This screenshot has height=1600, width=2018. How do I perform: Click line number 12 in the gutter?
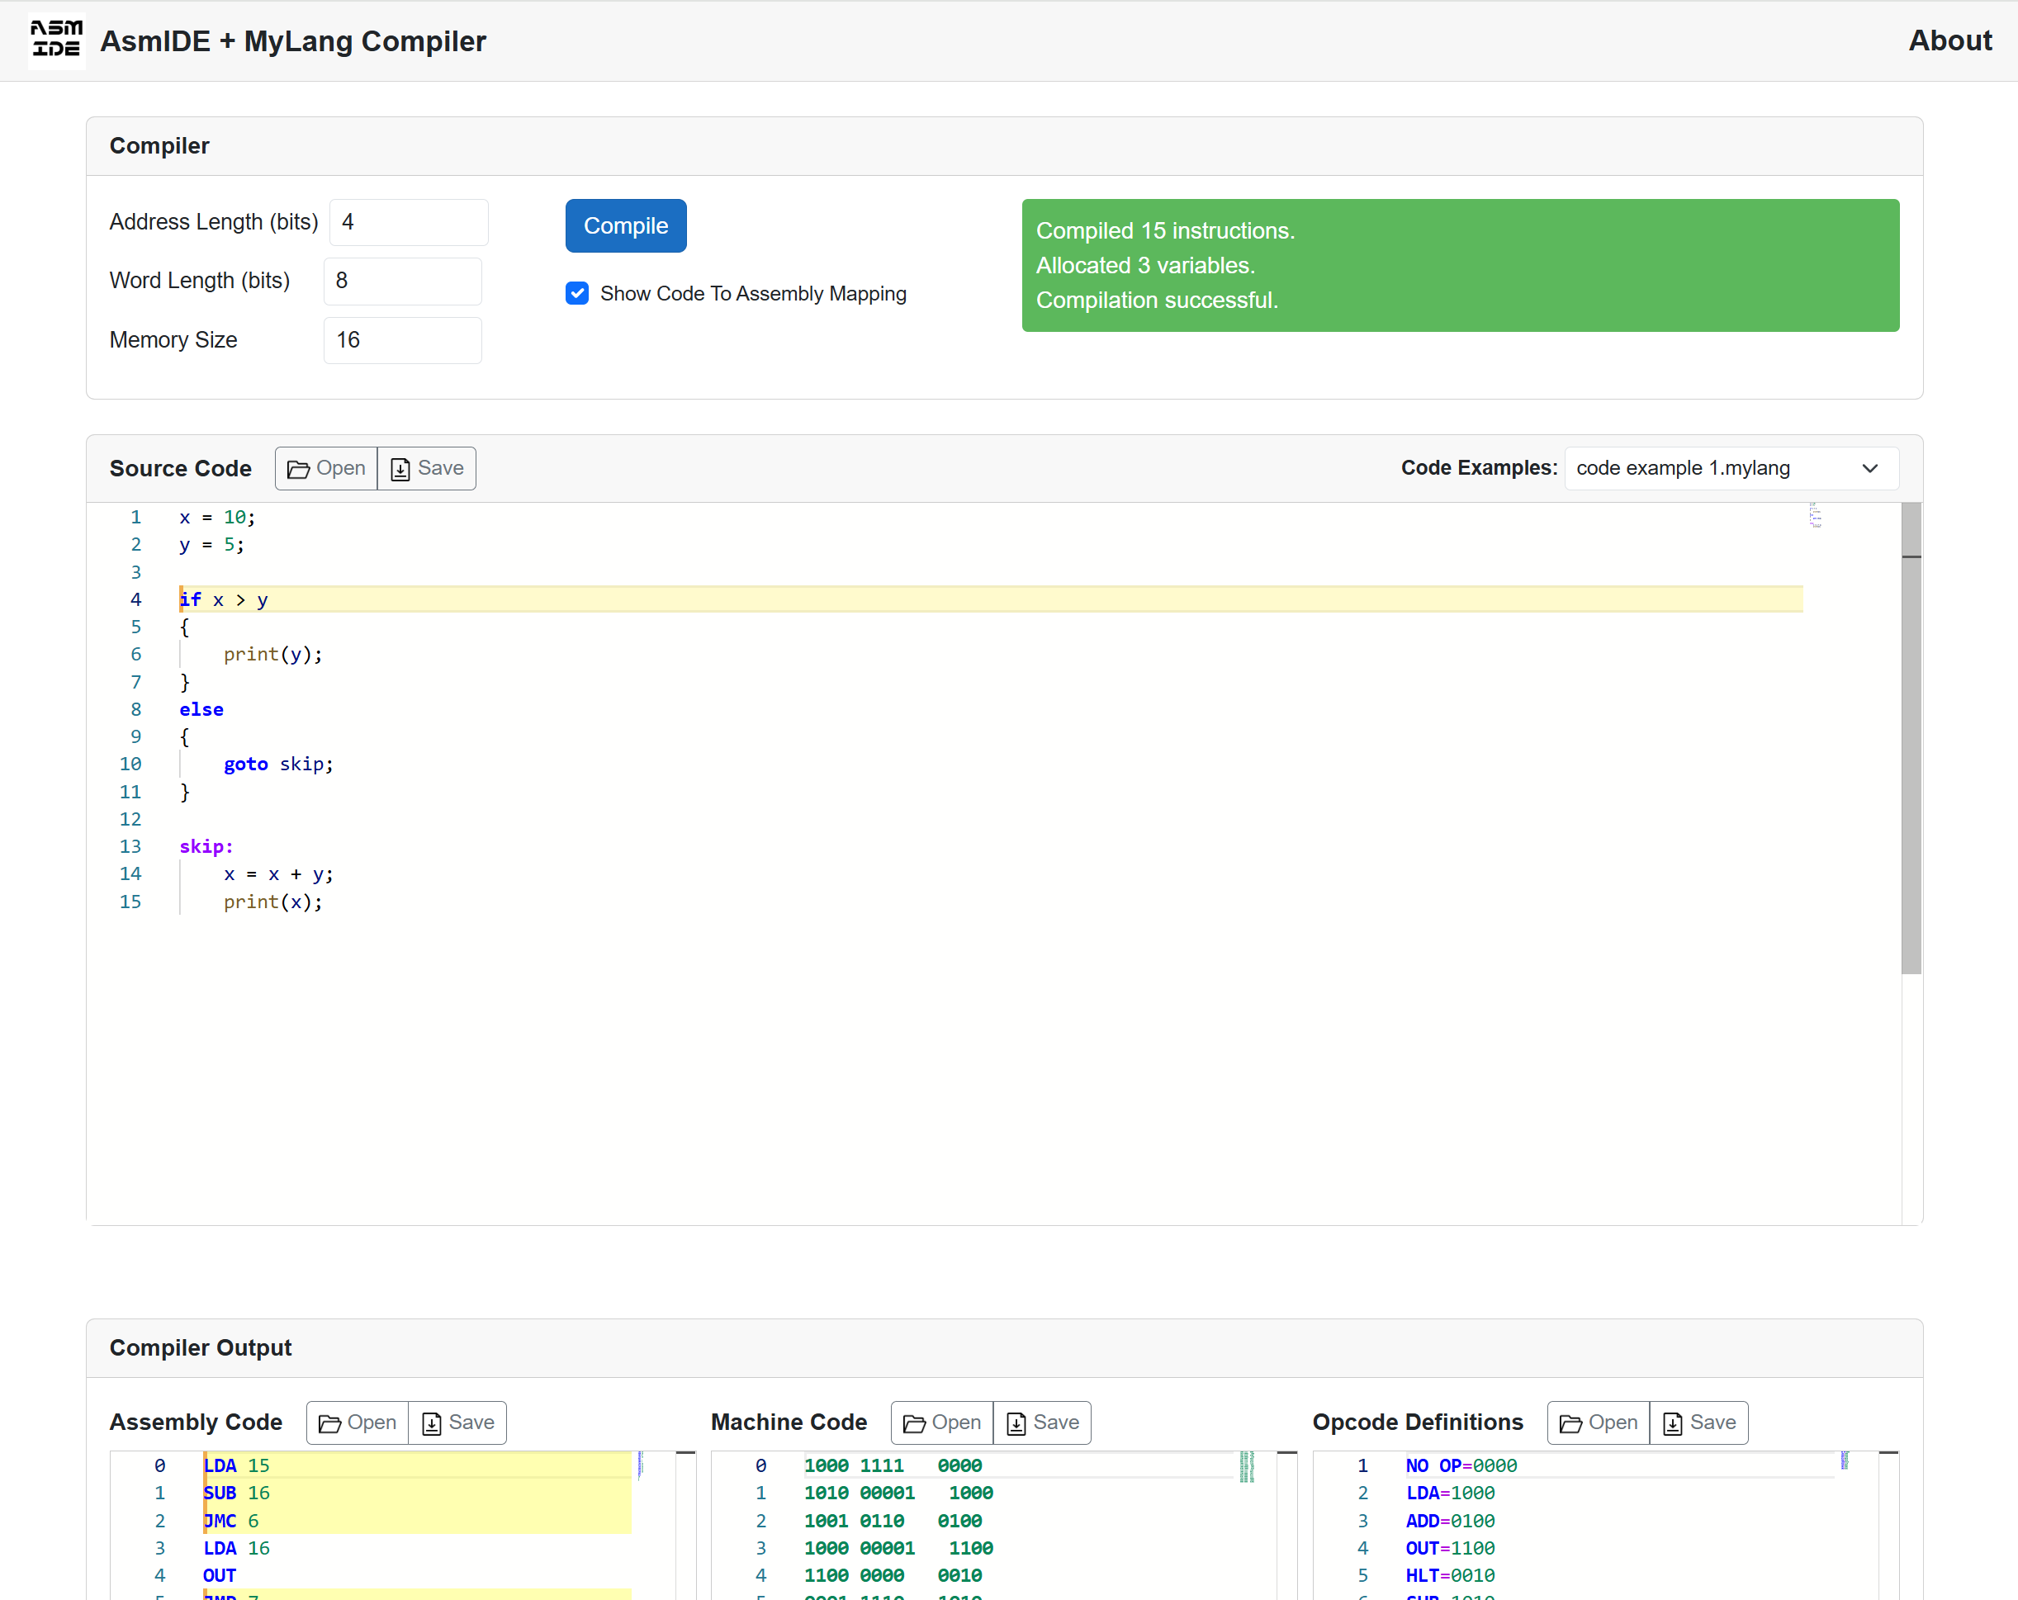click(x=130, y=820)
